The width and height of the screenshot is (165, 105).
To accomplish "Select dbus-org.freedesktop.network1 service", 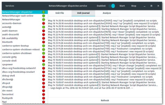I will (x=25, y=68).
